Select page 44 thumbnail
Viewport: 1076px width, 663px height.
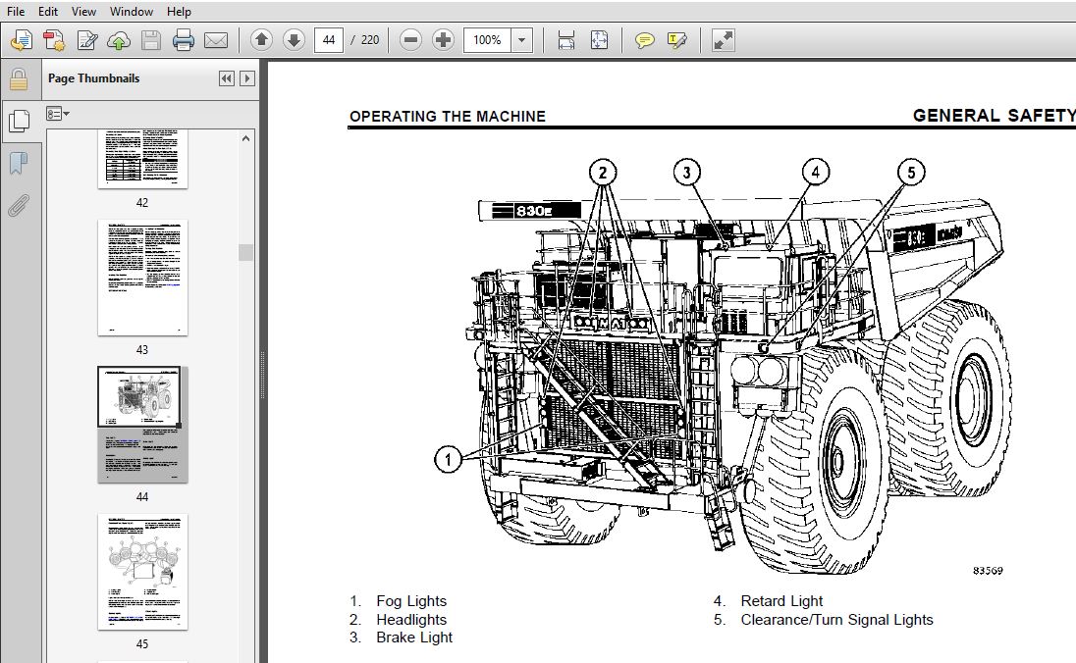tap(142, 425)
